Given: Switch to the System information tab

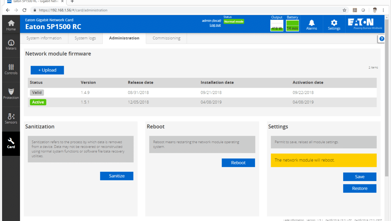Looking at the screenshot, I should pyautogui.click(x=44, y=38).
